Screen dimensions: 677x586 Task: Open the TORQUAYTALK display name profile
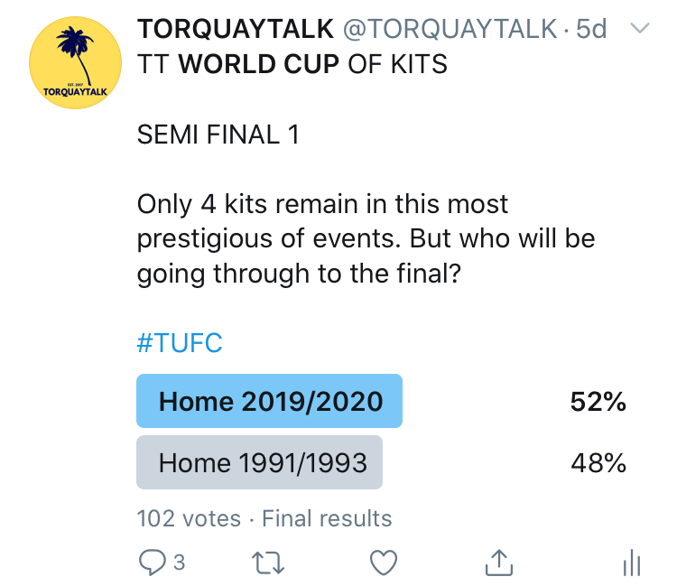234,30
